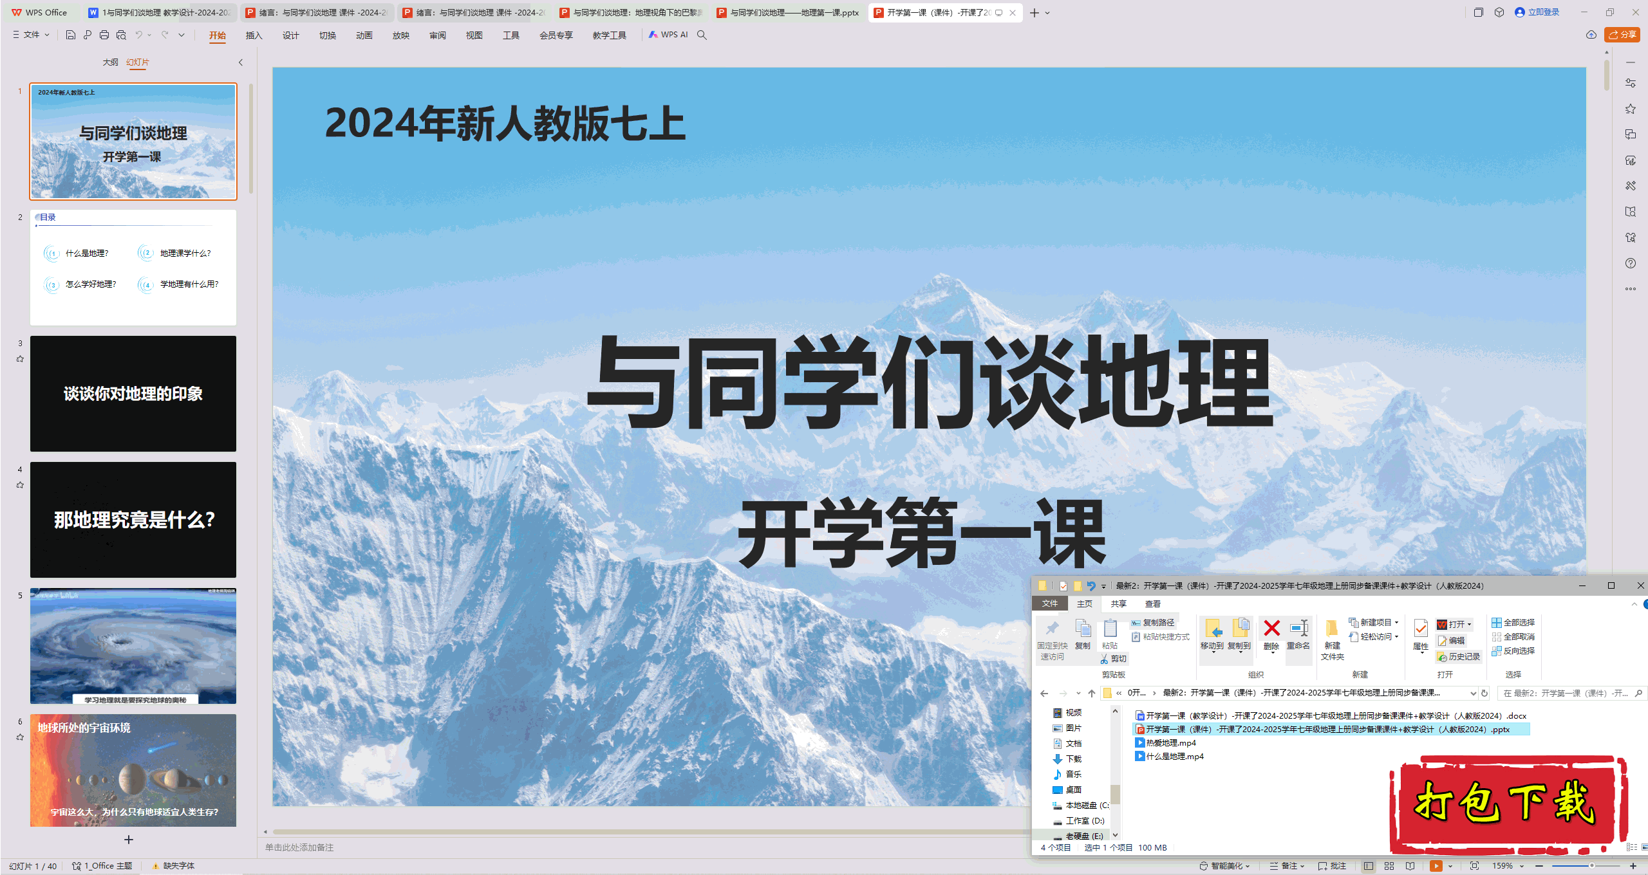The height and width of the screenshot is (875, 1648).
Task: Click the zoom slider handle
Action: pyautogui.click(x=1592, y=866)
